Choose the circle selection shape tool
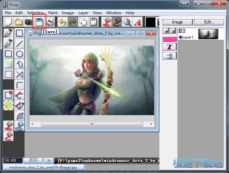Image resolution: width=229 pixels, height=173 pixels. pos(20,54)
